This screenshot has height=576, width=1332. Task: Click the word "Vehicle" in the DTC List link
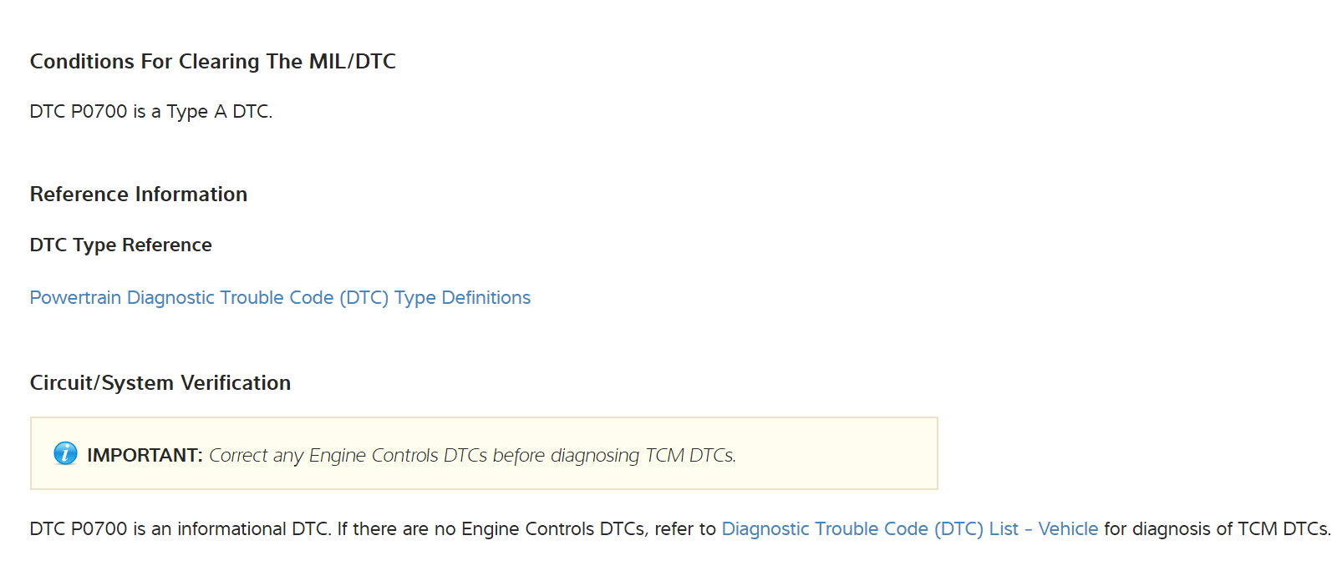tap(1068, 529)
